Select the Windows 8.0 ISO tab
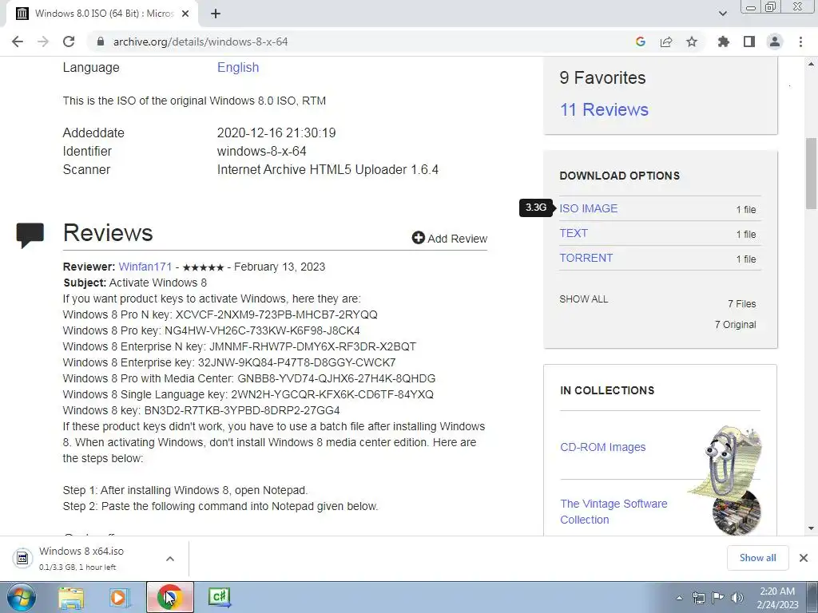The height and width of the screenshot is (613, 818). pos(102,14)
